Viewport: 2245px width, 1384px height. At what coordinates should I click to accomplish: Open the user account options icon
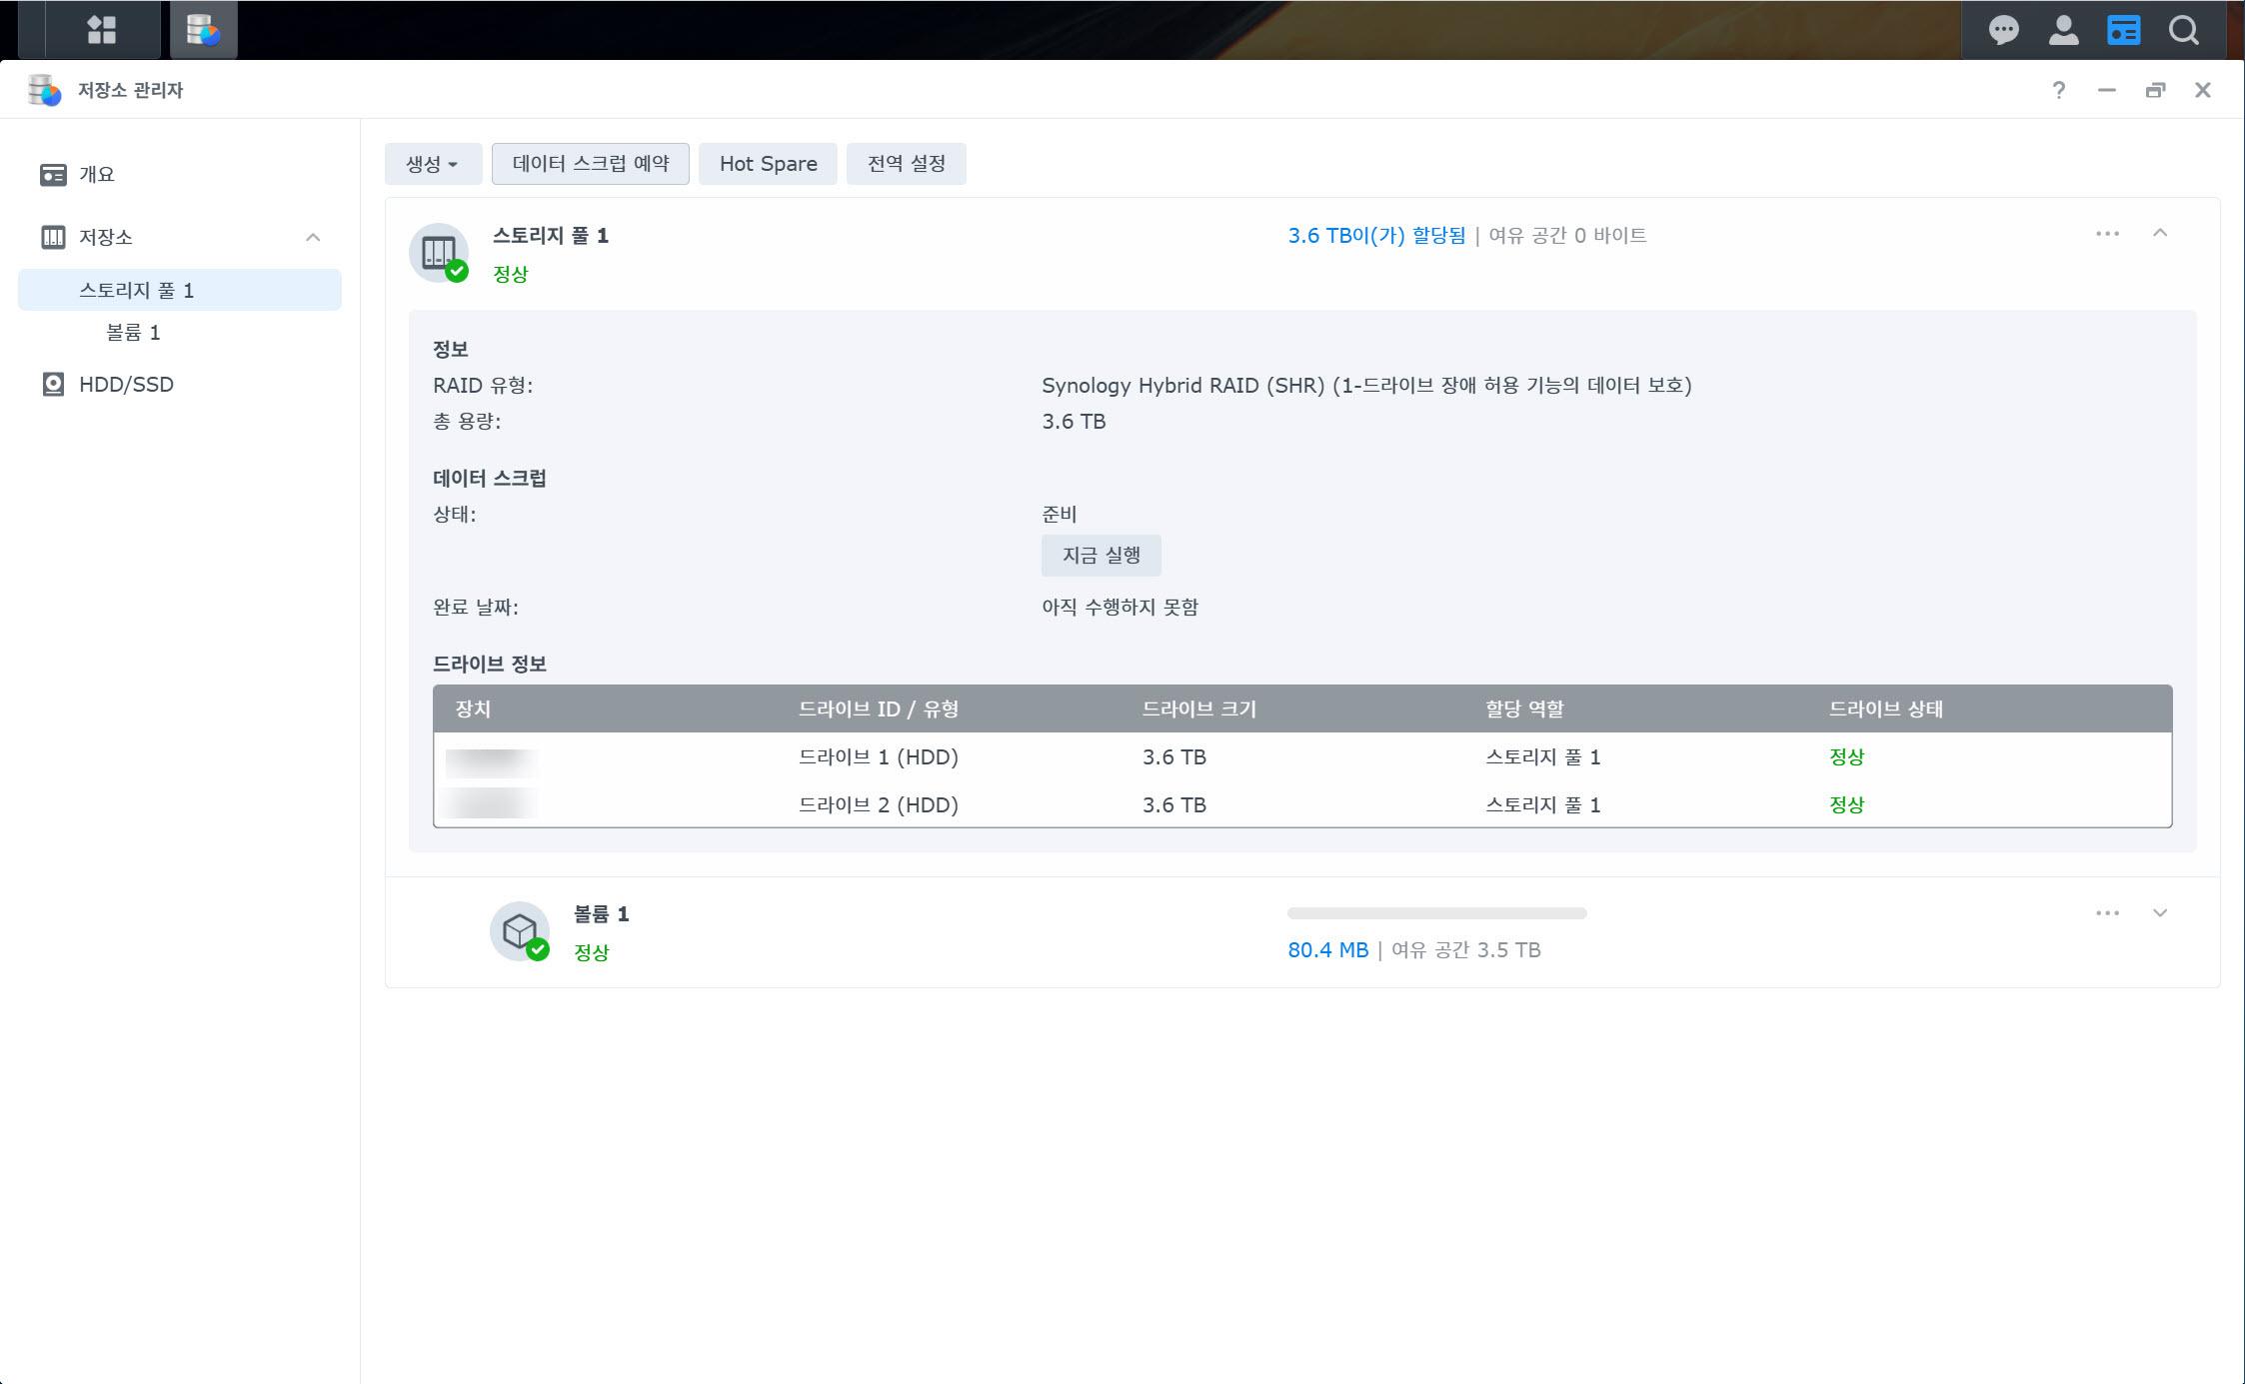point(2063,30)
